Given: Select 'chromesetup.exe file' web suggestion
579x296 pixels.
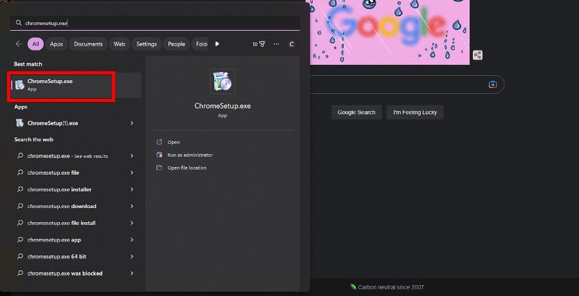Looking at the screenshot, I should (x=75, y=173).
